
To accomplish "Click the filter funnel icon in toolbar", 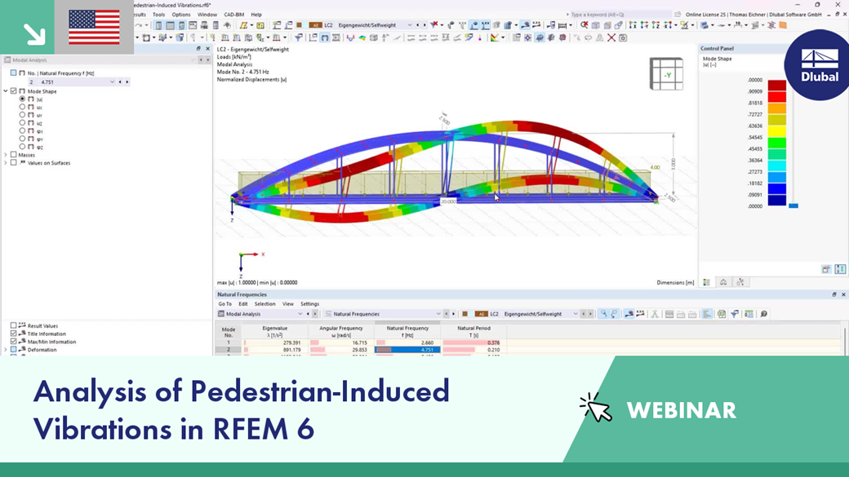I will click(x=298, y=38).
